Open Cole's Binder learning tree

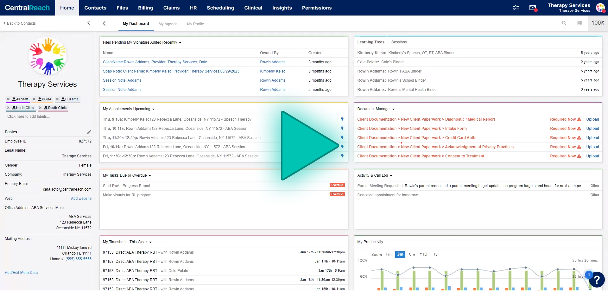pyautogui.click(x=393, y=62)
